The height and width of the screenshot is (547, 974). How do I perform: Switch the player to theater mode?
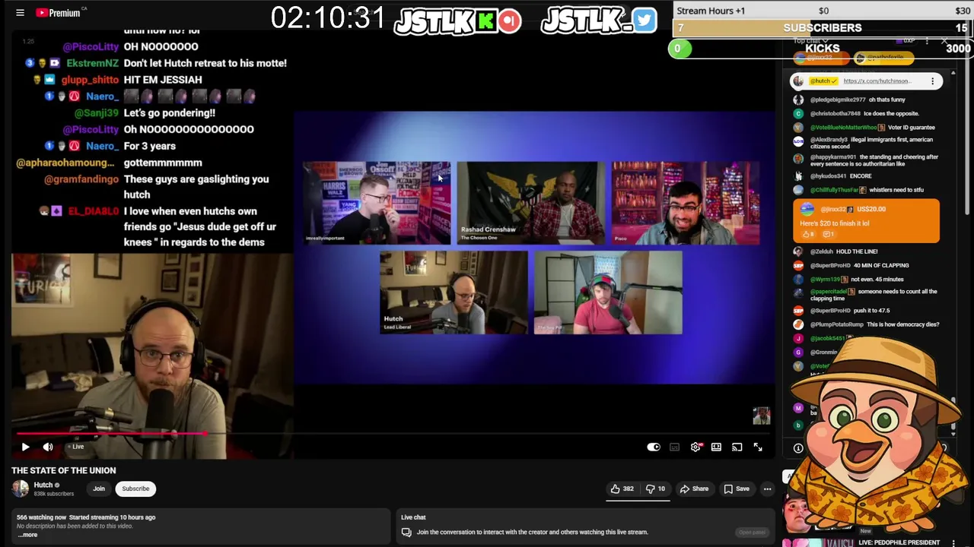(x=716, y=447)
